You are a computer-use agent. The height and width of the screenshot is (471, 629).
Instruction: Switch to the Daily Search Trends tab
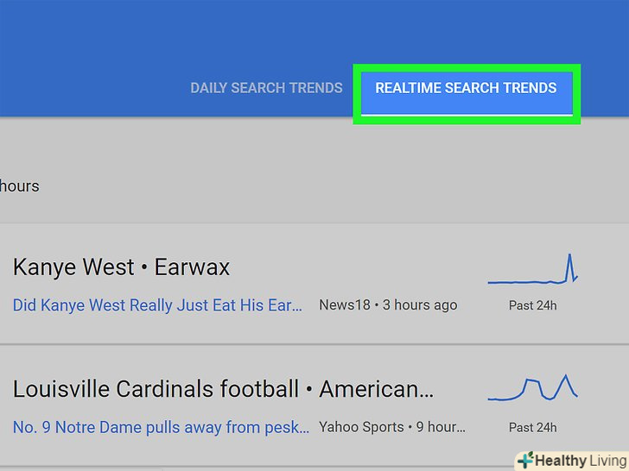pyautogui.click(x=266, y=88)
